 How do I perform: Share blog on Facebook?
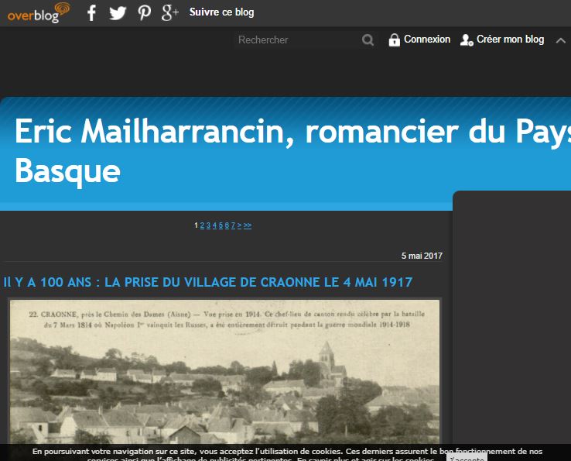(x=91, y=12)
